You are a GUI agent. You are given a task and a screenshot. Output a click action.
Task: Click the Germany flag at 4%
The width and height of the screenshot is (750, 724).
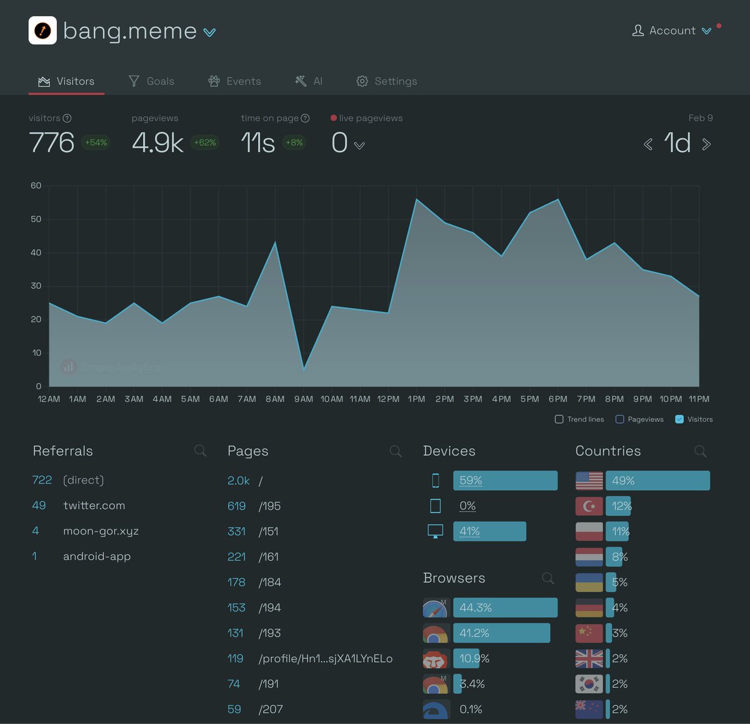[x=589, y=608]
